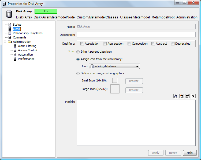This screenshot has height=160, width=201.
Task: Click the Alarm Filtering page icon
Action: click(15, 46)
